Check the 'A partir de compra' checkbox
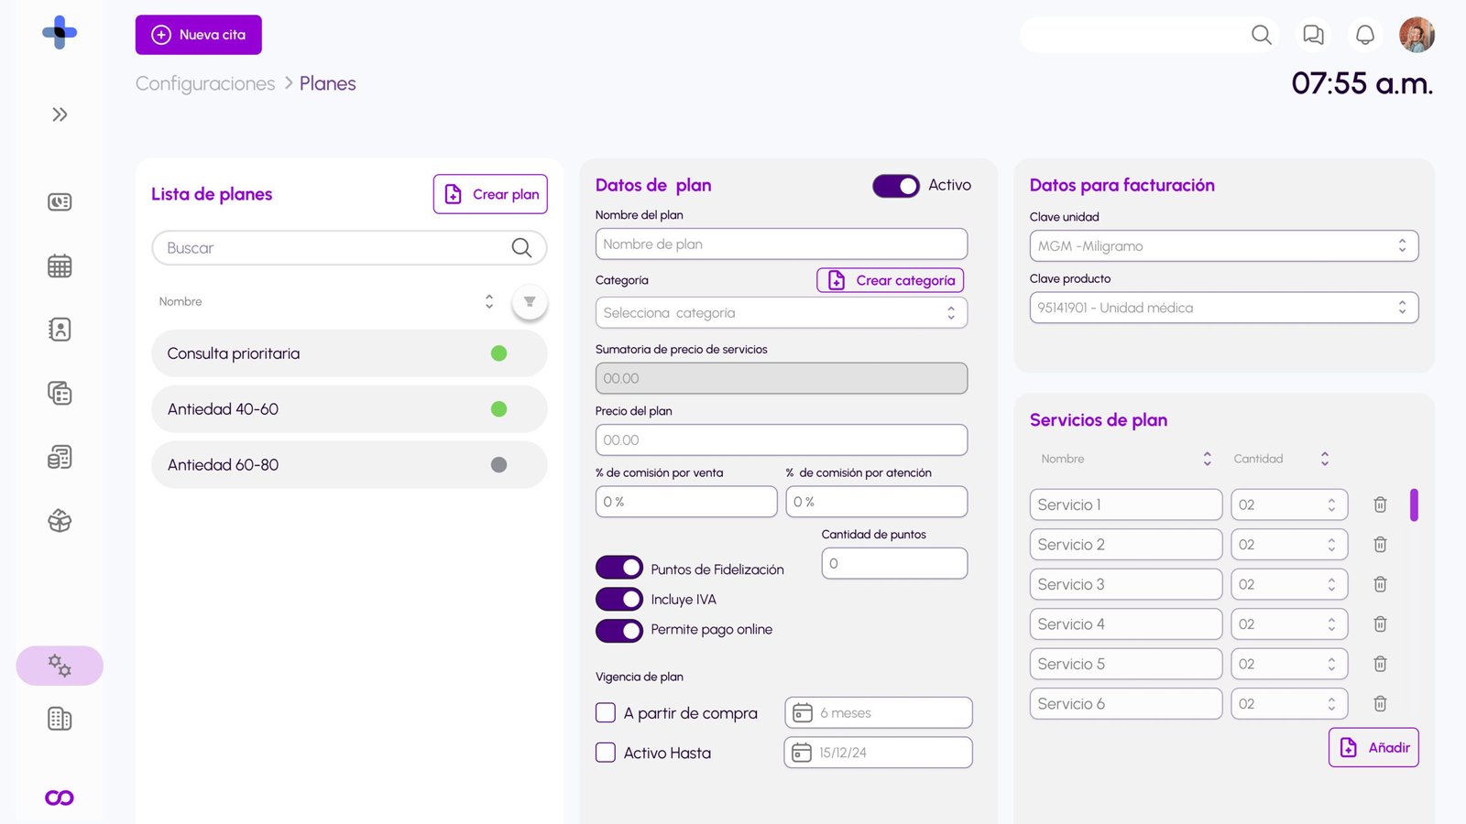 [x=606, y=712]
